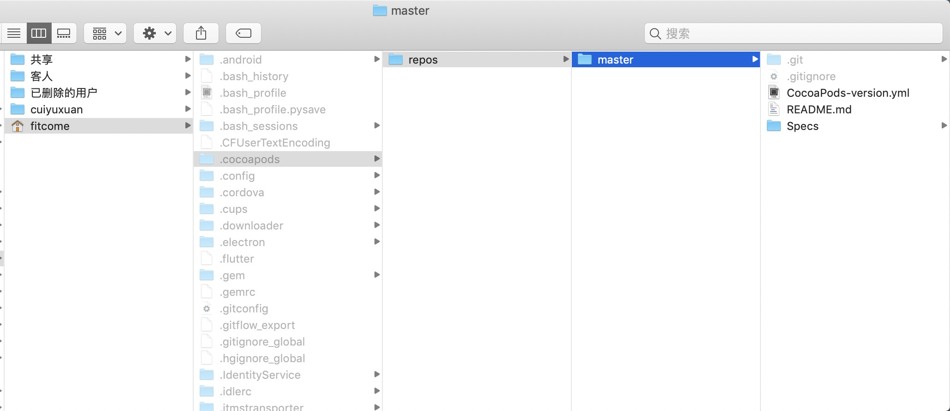Click the .idlerc folder icon
950x411 pixels.
pos(207,391)
